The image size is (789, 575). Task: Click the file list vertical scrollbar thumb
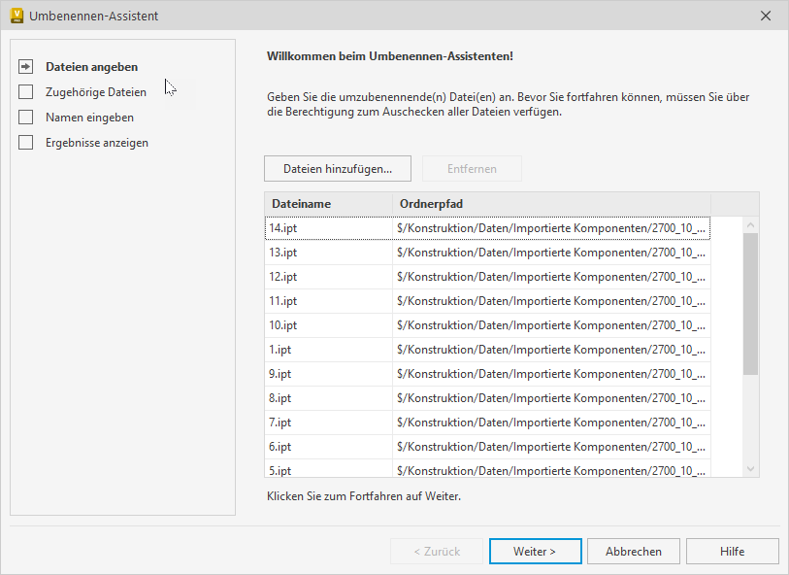pyautogui.click(x=750, y=303)
